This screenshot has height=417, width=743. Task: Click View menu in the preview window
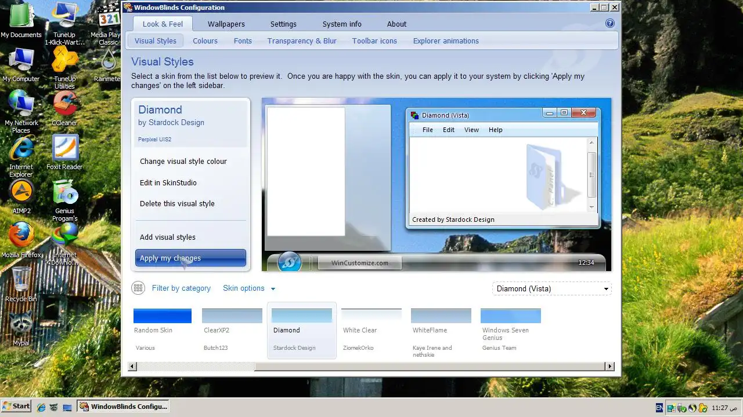pyautogui.click(x=471, y=130)
